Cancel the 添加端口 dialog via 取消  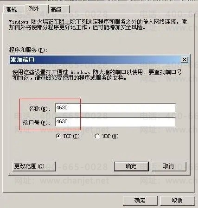pyautogui.click(x=169, y=166)
